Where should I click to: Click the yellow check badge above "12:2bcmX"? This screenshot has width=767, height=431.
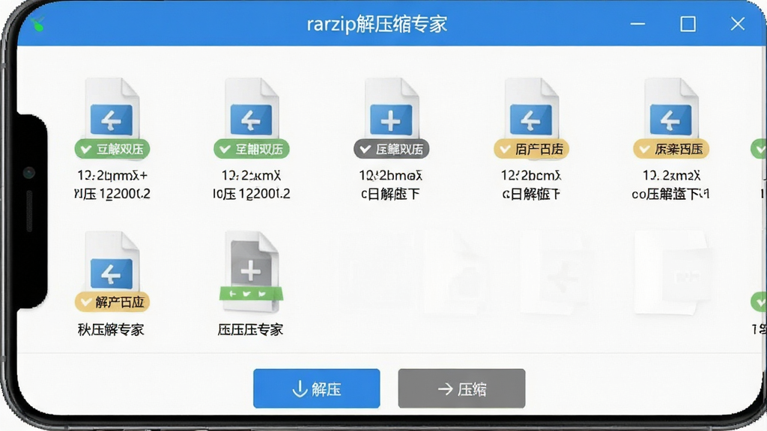pyautogui.click(x=531, y=149)
